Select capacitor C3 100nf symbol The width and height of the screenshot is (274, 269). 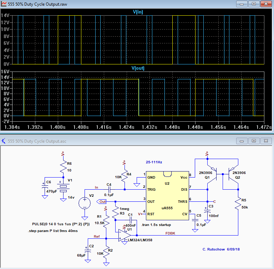[x=207, y=211]
